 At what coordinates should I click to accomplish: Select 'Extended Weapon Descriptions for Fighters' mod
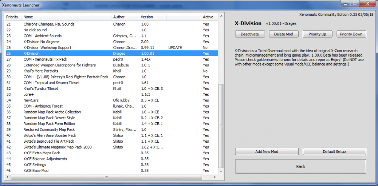coord(112,65)
